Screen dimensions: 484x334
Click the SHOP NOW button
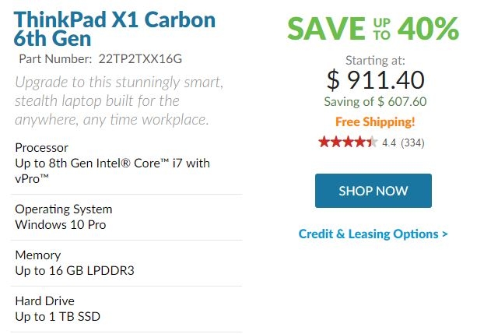pos(374,191)
